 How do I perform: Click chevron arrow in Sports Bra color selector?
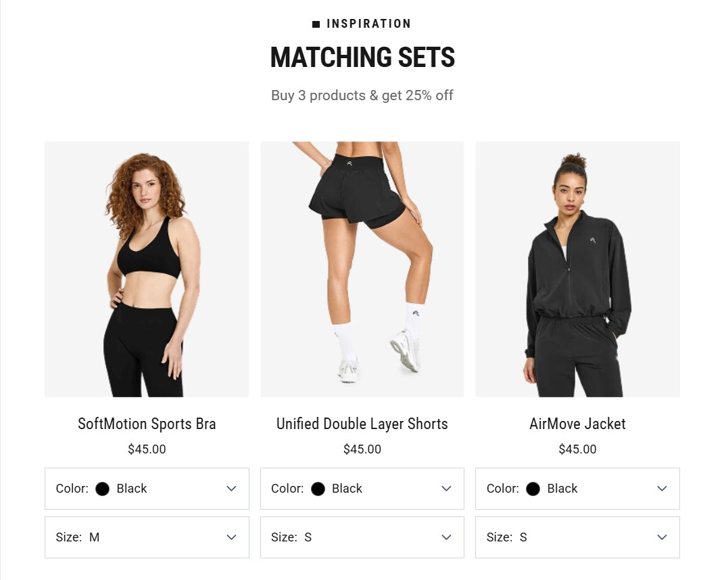tap(231, 489)
